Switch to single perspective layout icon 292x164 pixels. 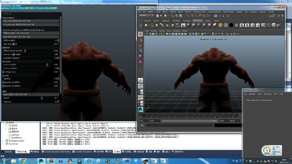pyautogui.click(x=140, y=80)
